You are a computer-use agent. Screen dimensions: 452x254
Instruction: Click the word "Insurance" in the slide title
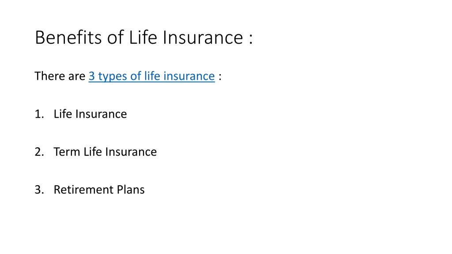(203, 37)
